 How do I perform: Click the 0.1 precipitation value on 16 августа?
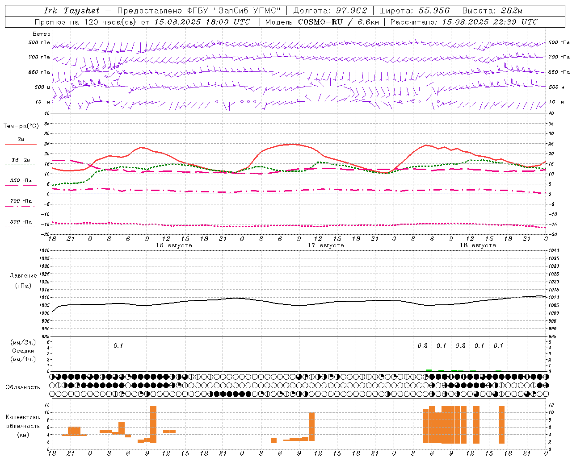118,345
